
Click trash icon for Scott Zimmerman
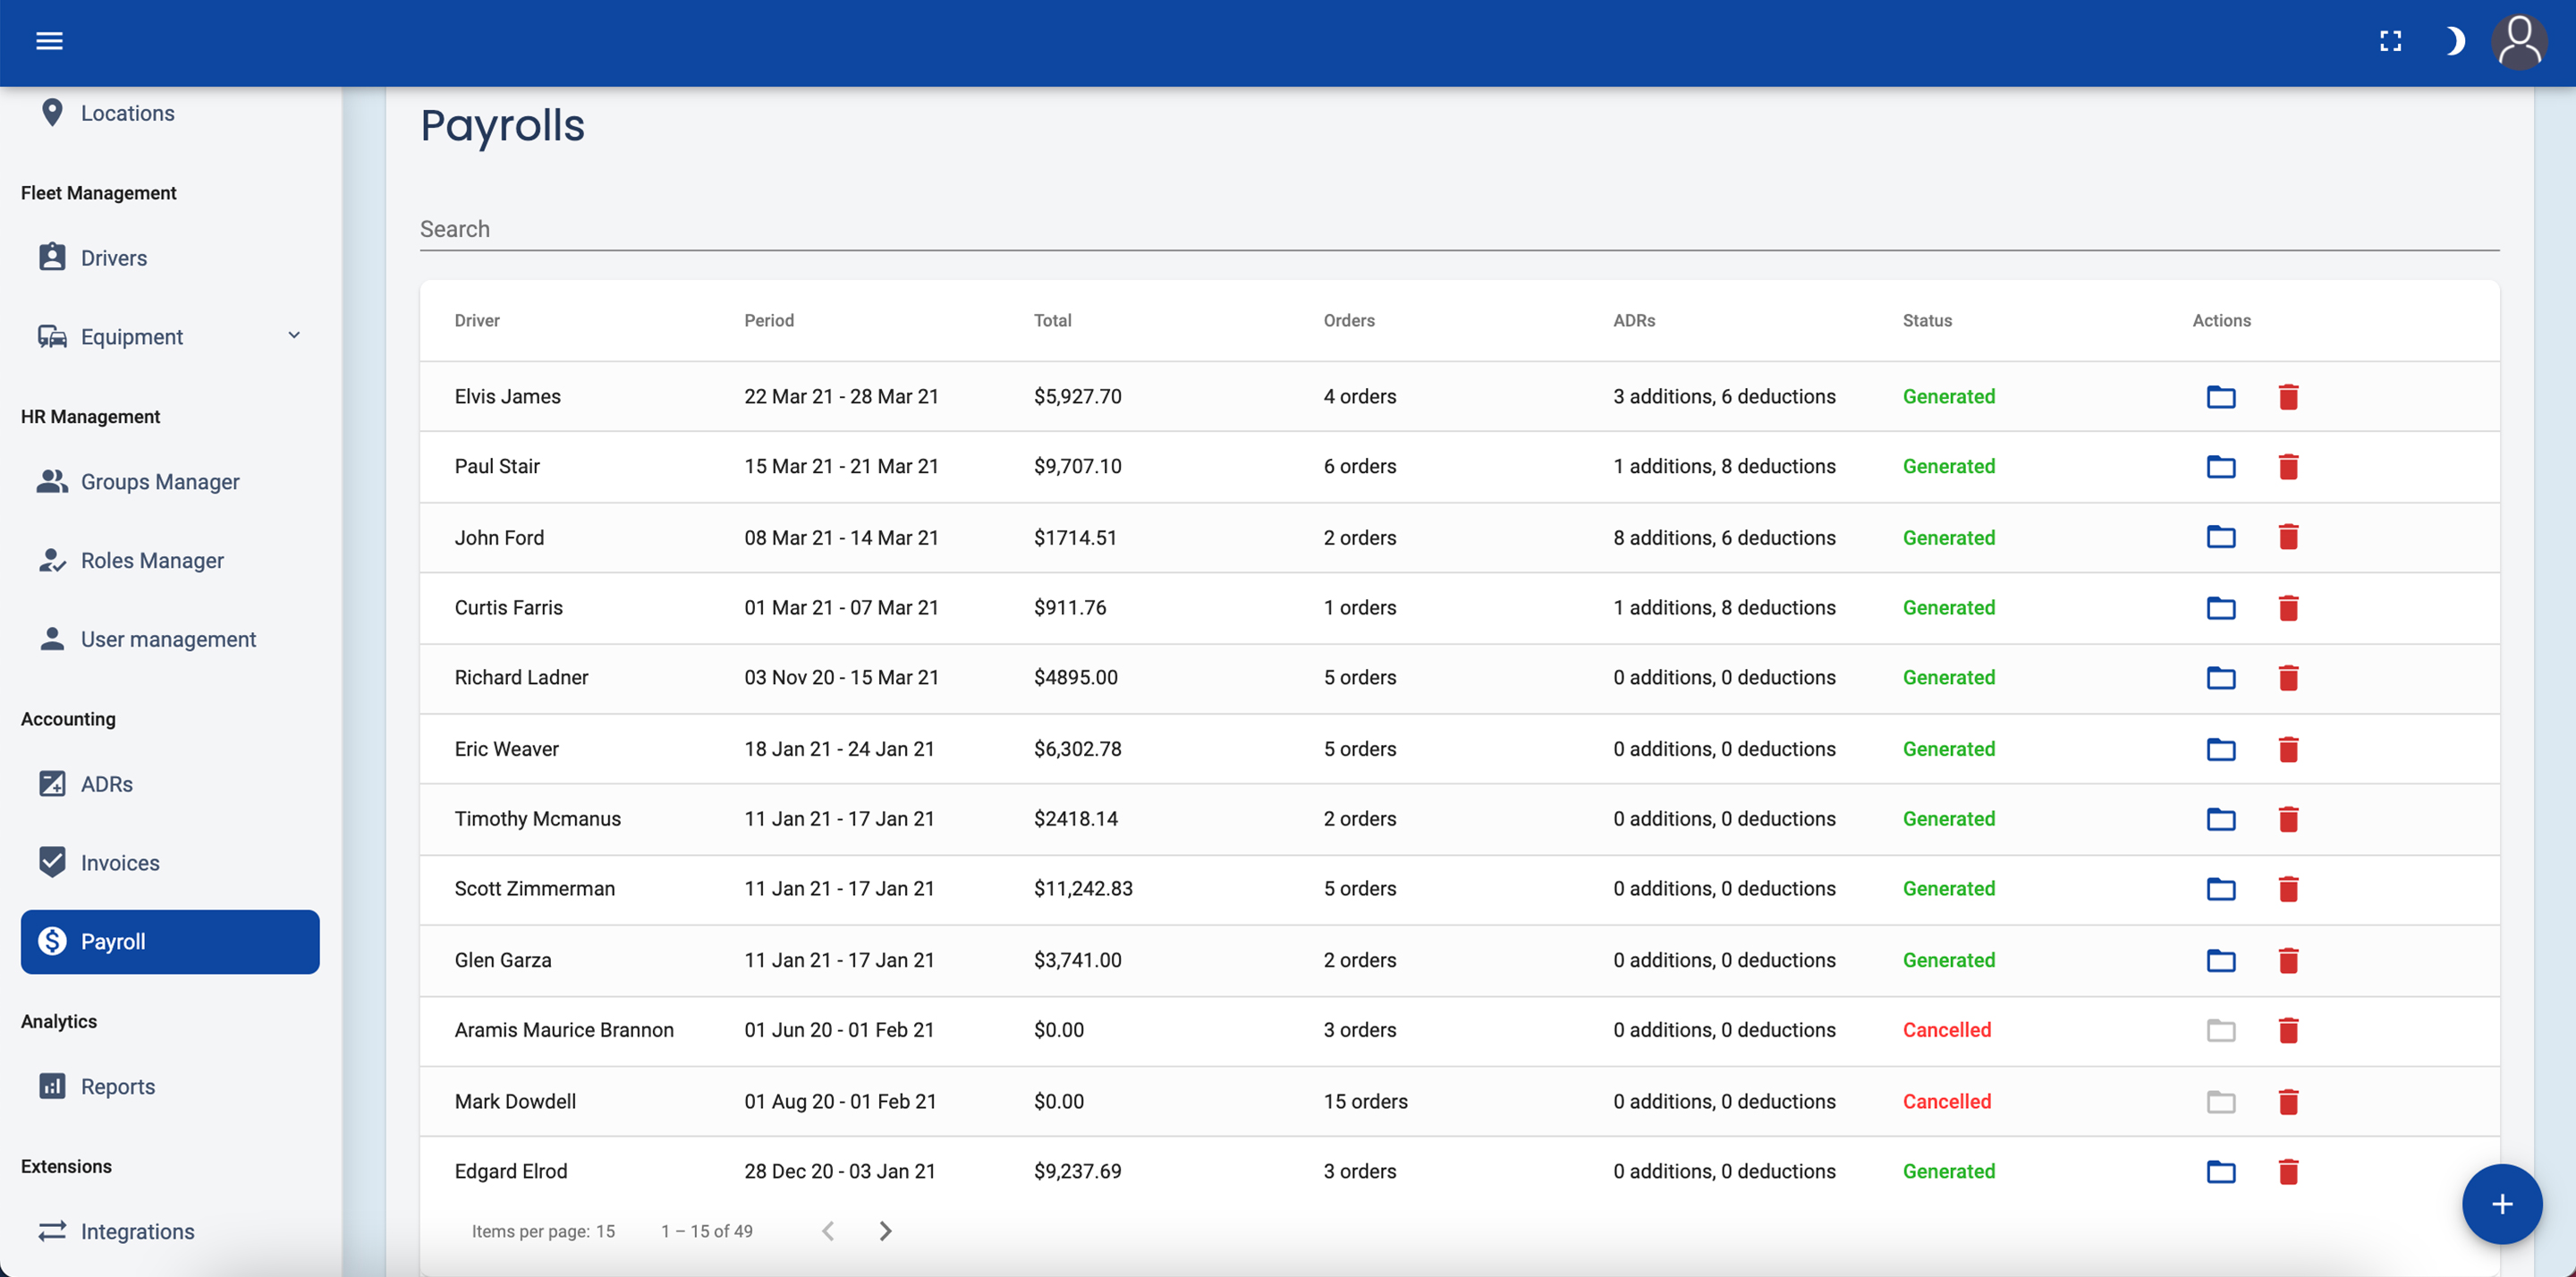[2288, 889]
